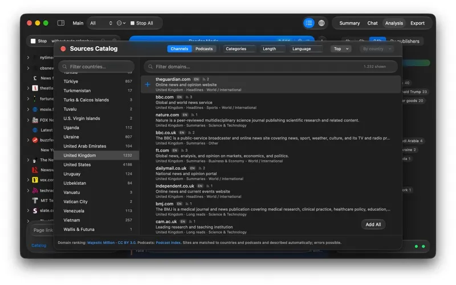Open the Majestic Million link

click(101, 243)
